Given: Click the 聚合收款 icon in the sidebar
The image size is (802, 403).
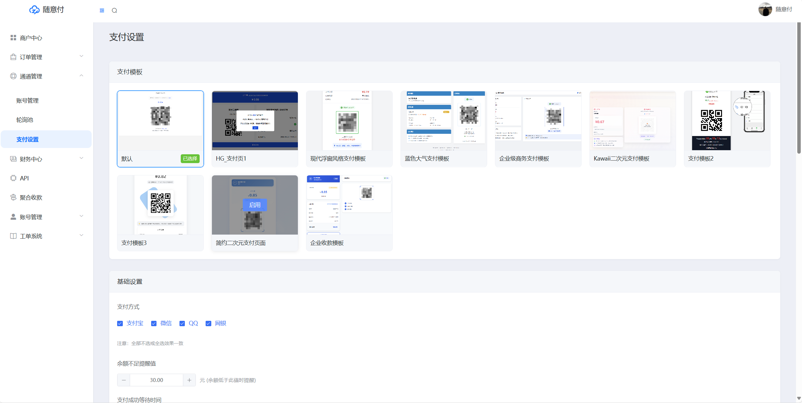Looking at the screenshot, I should (13, 197).
